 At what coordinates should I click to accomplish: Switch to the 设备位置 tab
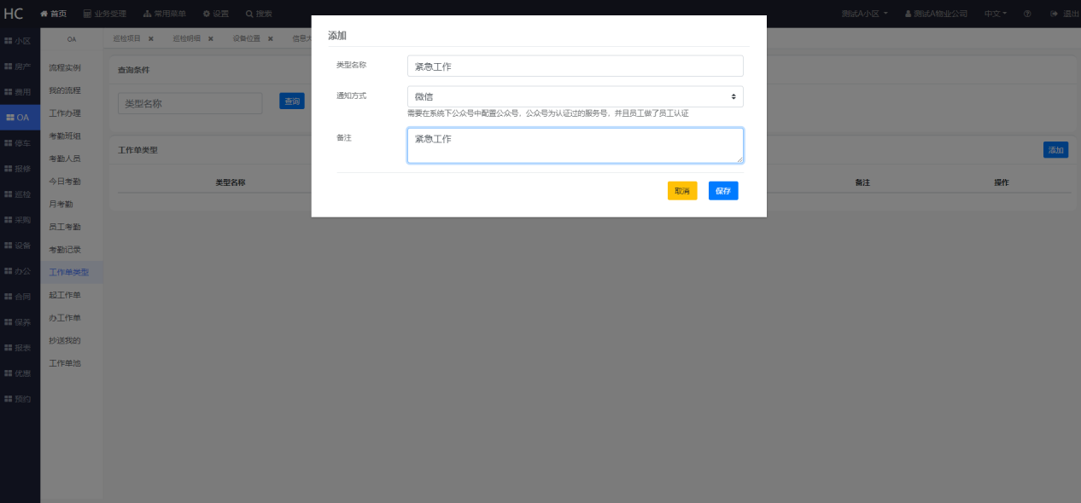pos(246,38)
